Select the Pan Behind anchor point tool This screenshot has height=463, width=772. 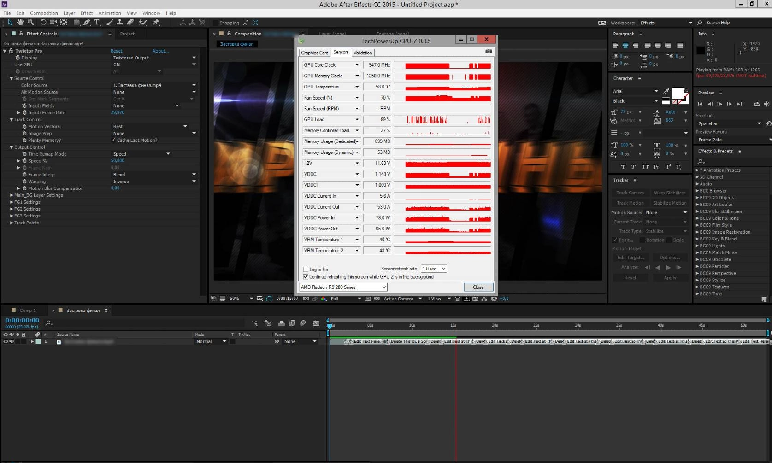(x=64, y=22)
